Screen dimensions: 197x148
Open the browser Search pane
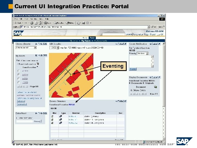coord(47,23)
